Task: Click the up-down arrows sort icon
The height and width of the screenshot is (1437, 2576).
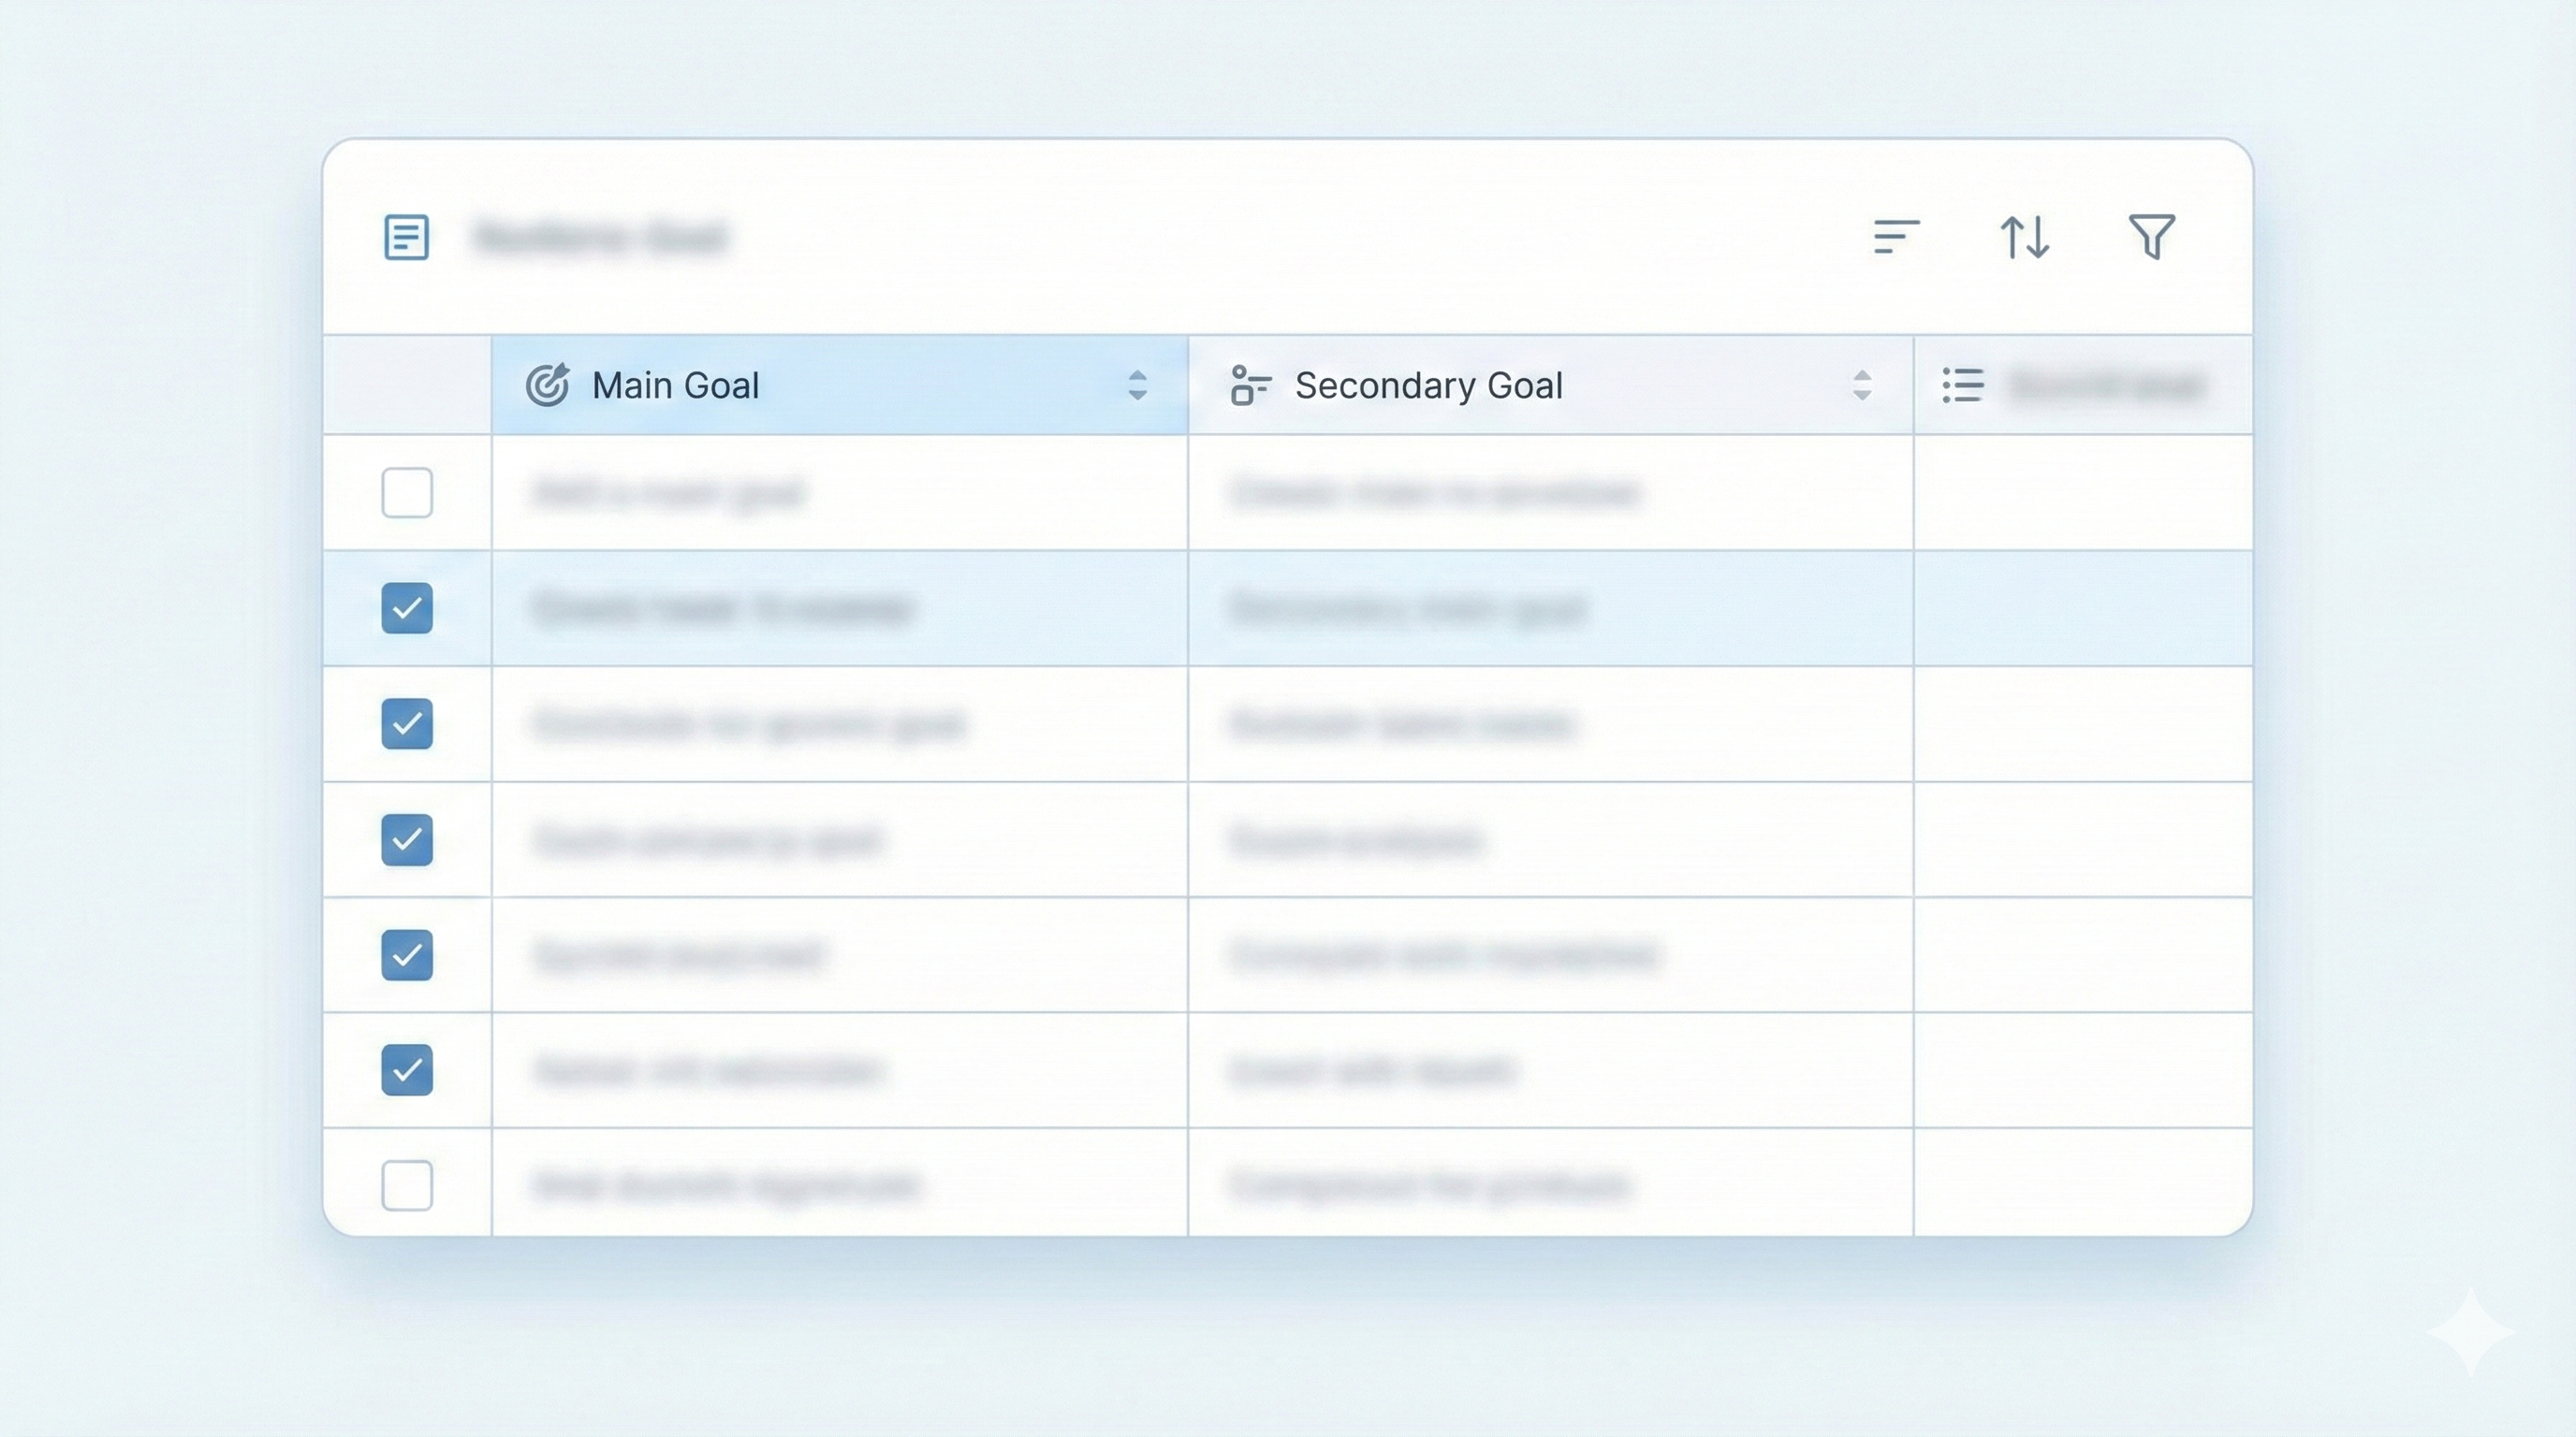Action: point(2024,237)
